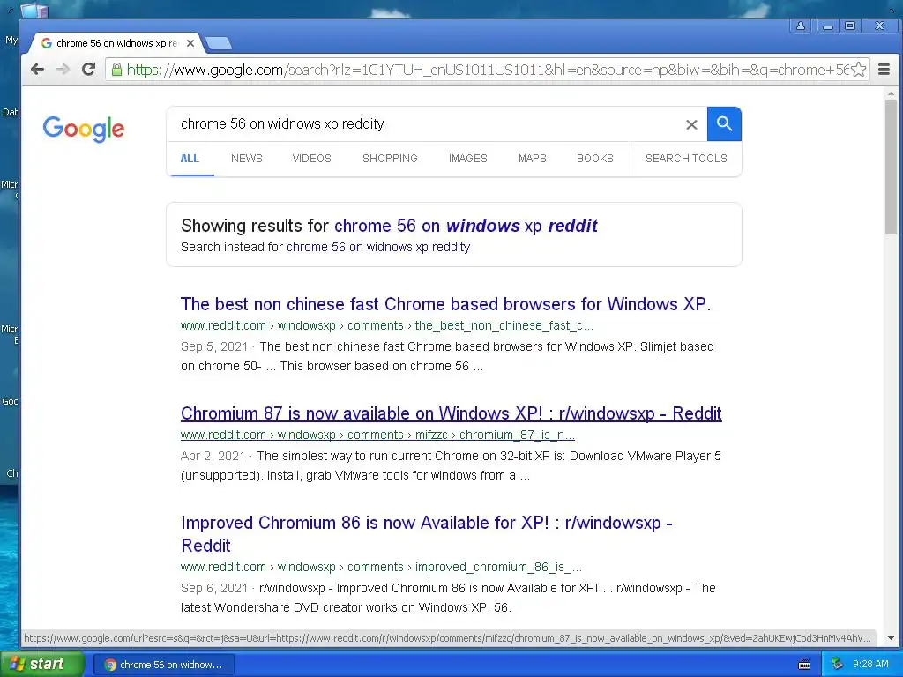Clear the search box with the X icon

691,124
